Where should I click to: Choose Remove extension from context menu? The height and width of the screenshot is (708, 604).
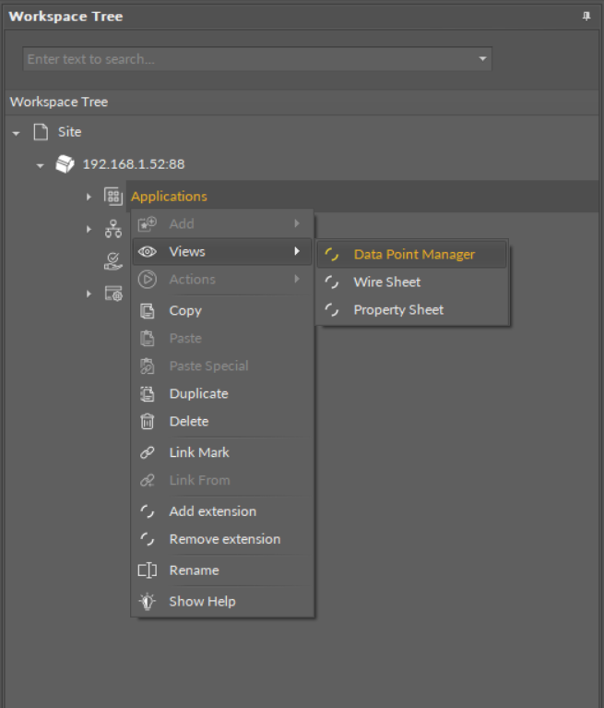pyautogui.click(x=224, y=539)
